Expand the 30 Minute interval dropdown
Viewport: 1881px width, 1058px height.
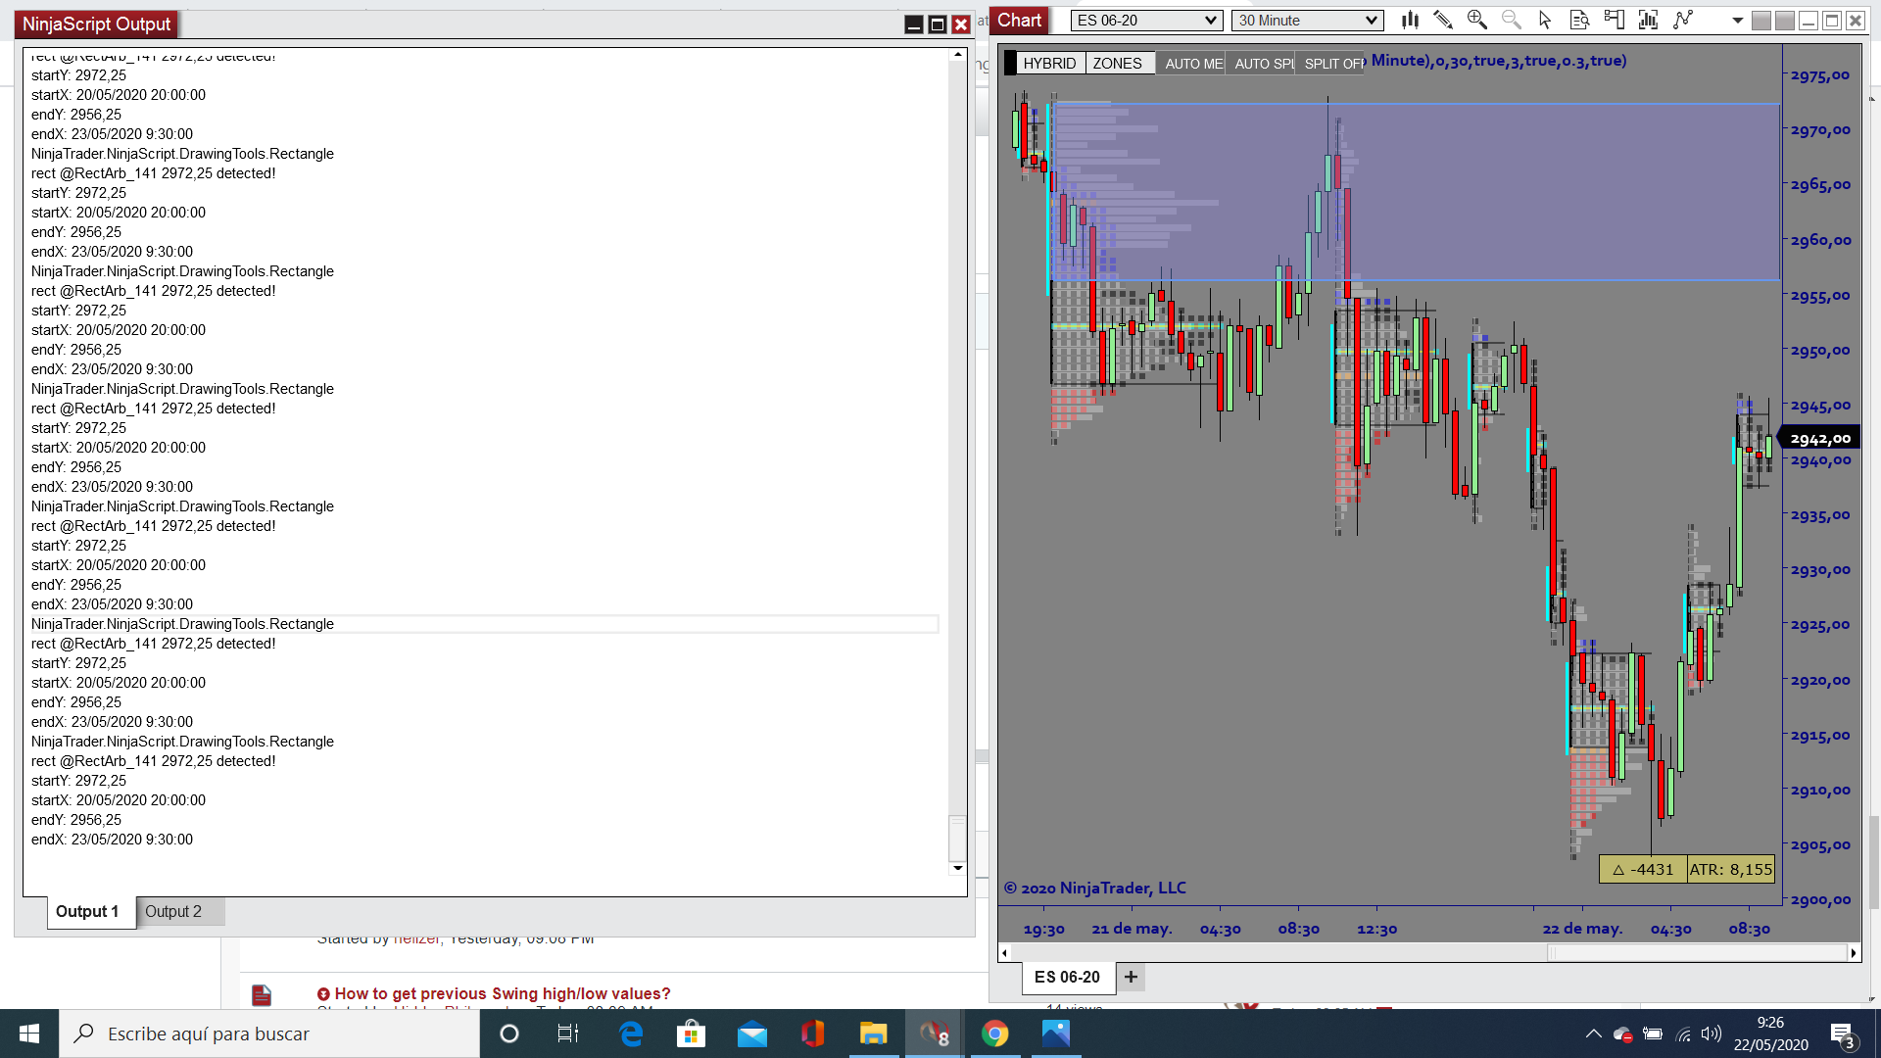pos(1372,21)
